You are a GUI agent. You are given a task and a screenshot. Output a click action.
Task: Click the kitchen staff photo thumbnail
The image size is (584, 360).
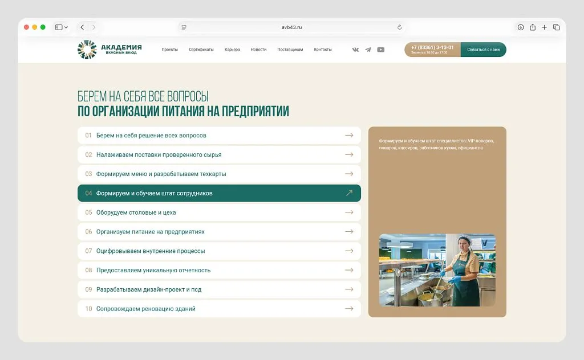pyautogui.click(x=437, y=269)
